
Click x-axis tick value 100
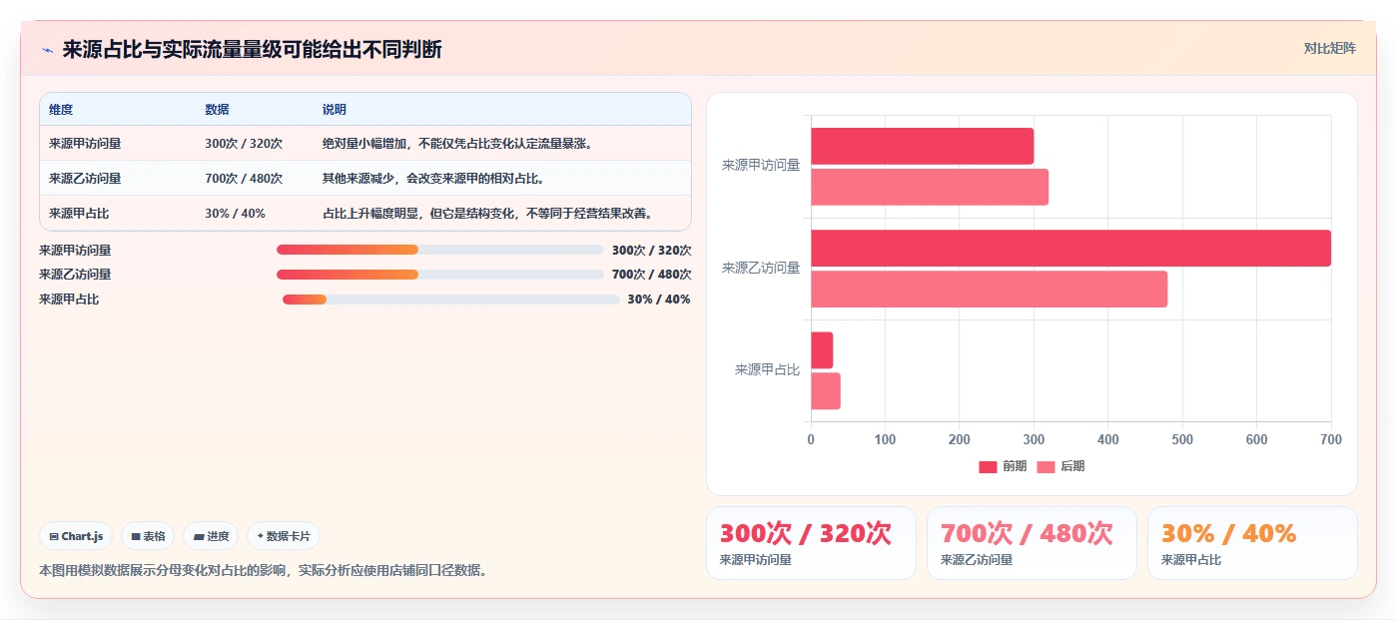click(x=885, y=439)
